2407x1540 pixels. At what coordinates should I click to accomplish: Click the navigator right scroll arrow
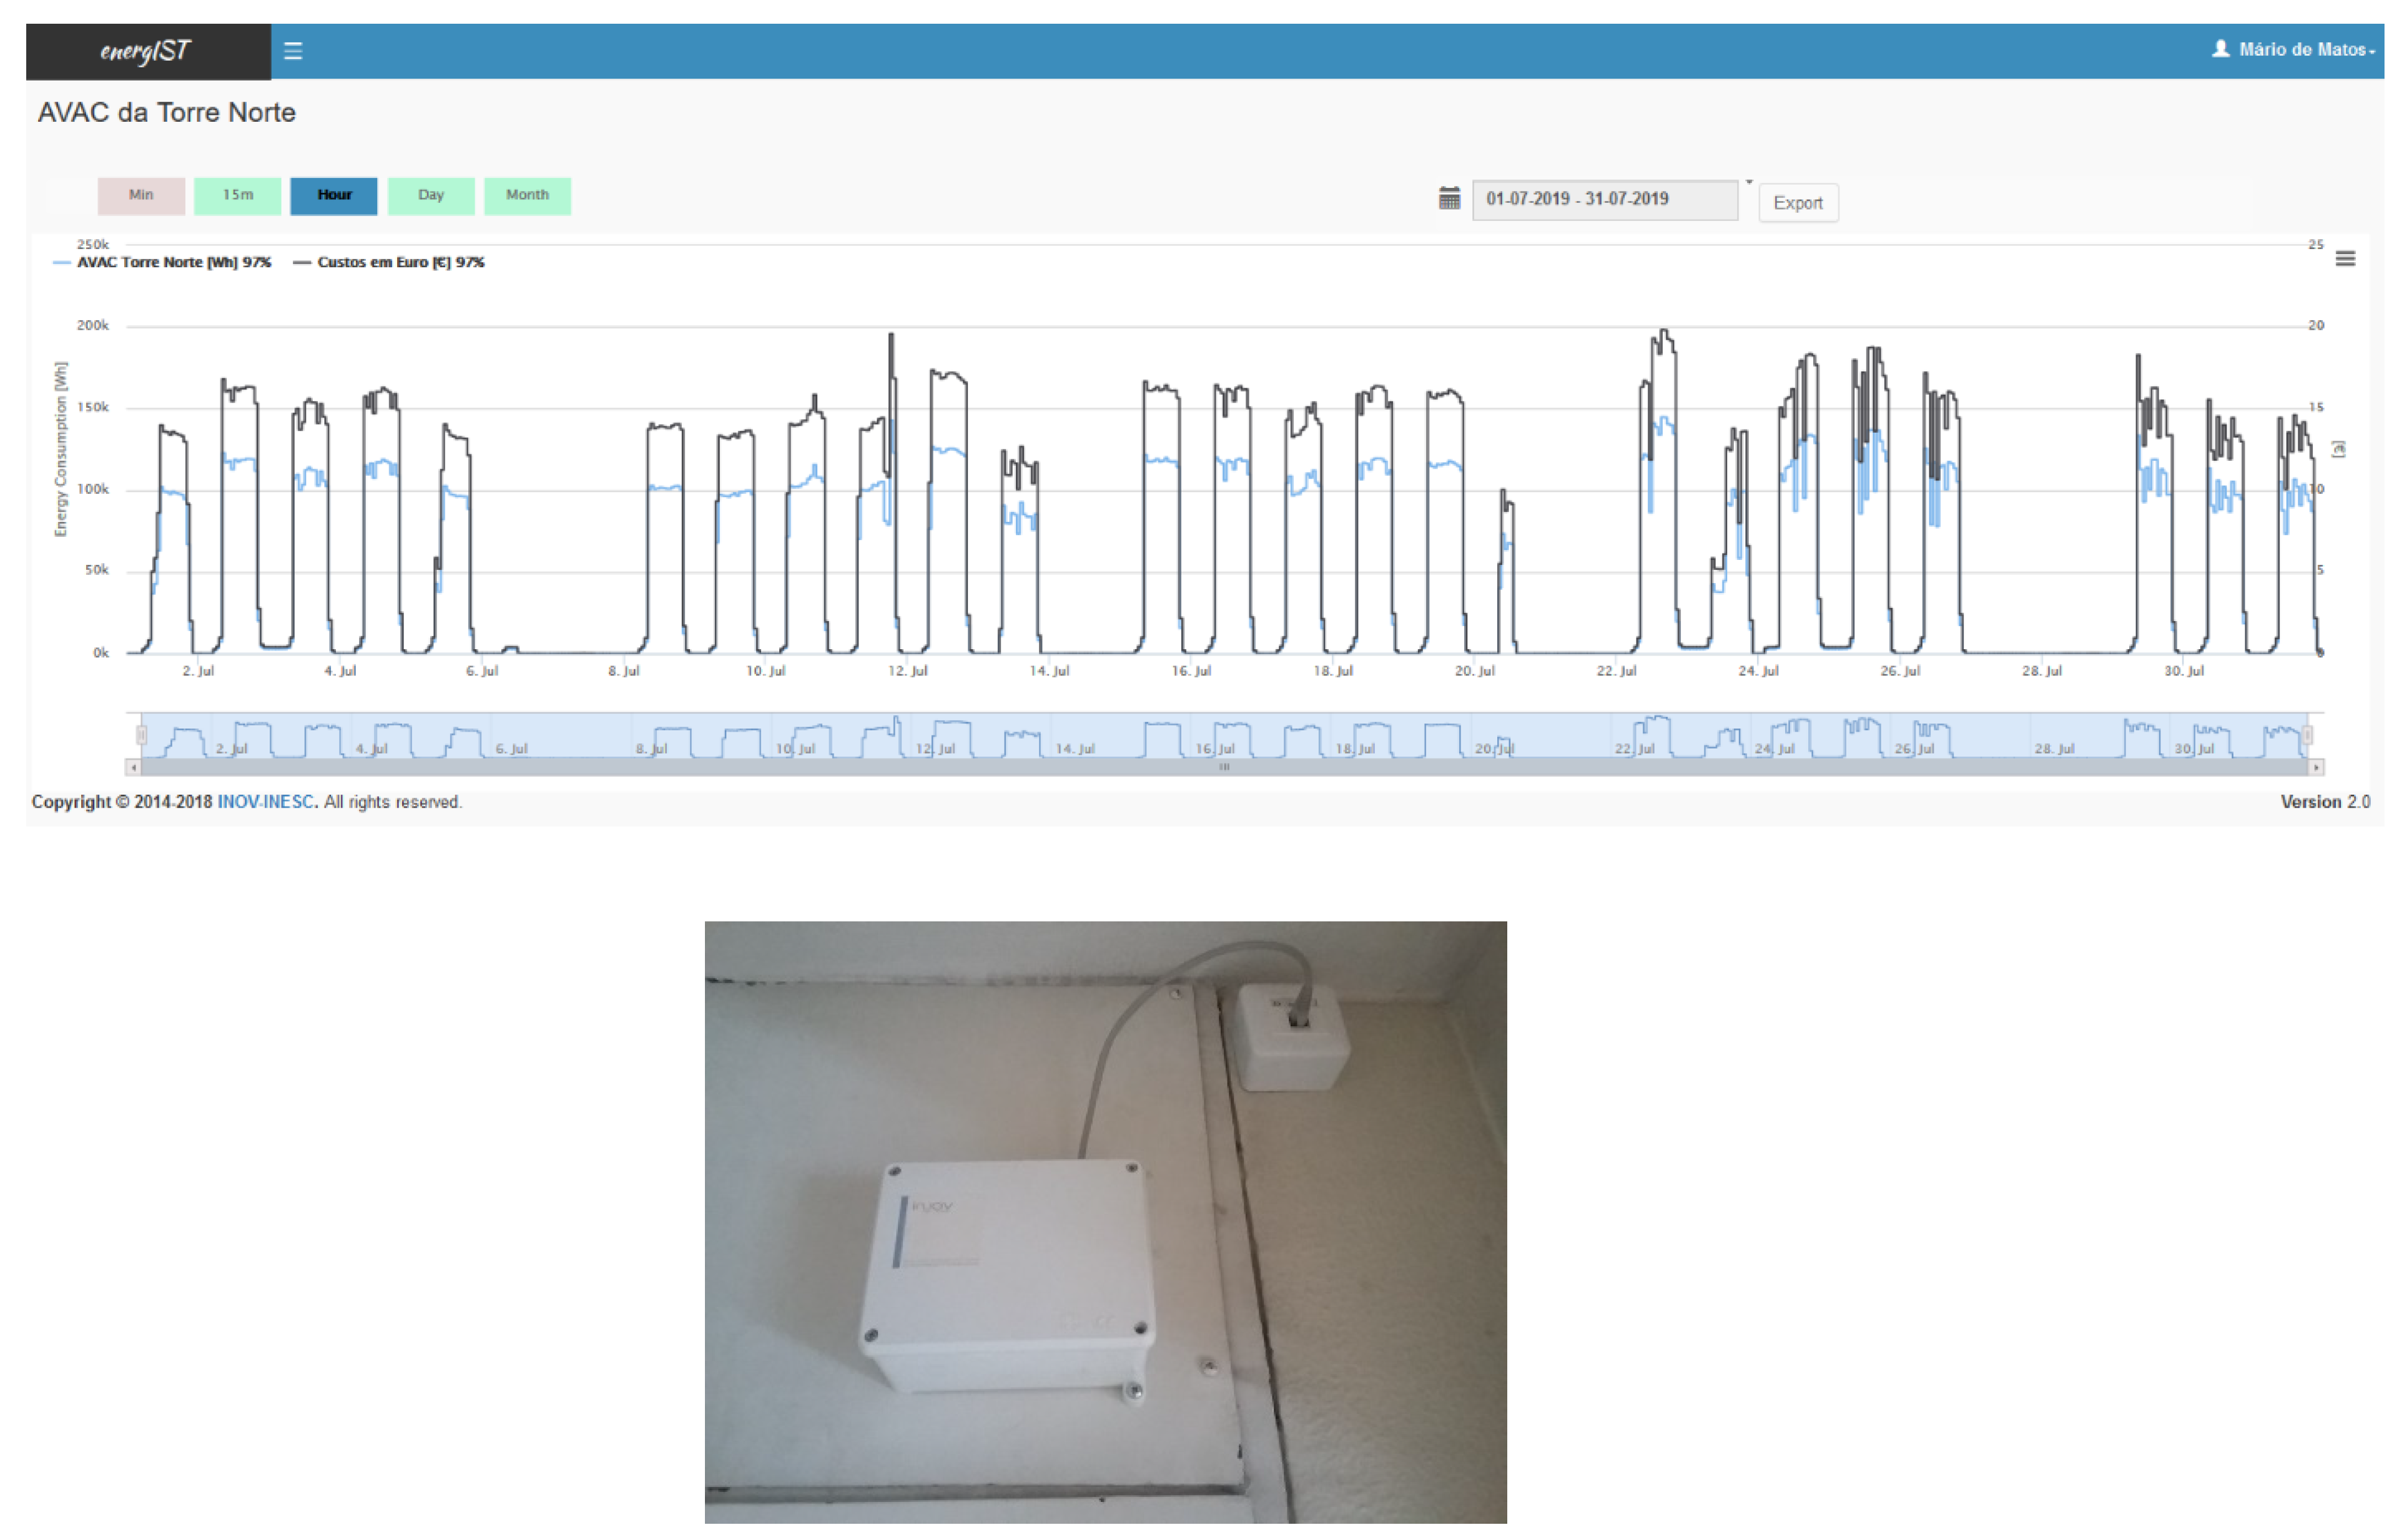click(x=2316, y=768)
